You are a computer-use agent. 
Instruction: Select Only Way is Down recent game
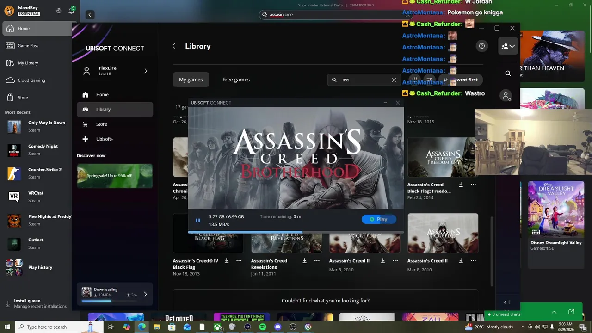(37, 127)
